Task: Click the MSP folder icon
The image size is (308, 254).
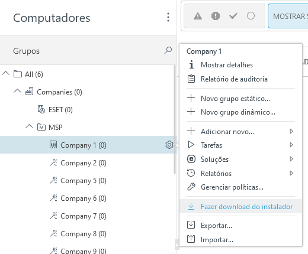Action: (x=41, y=127)
